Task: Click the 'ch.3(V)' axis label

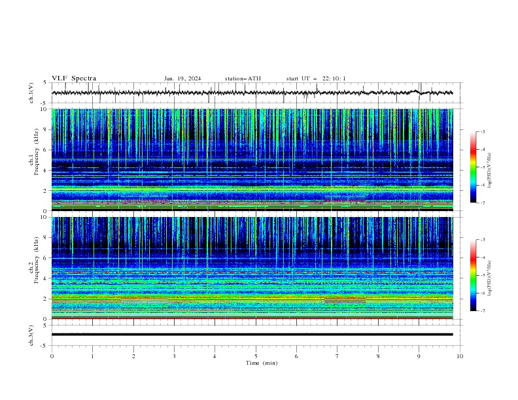Action: [31, 335]
